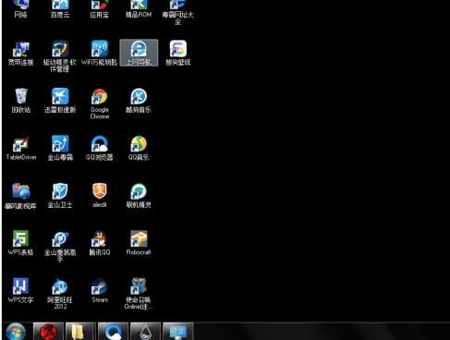Select the TabletDriver shortcut
This screenshot has height=340, width=450.
21,148
